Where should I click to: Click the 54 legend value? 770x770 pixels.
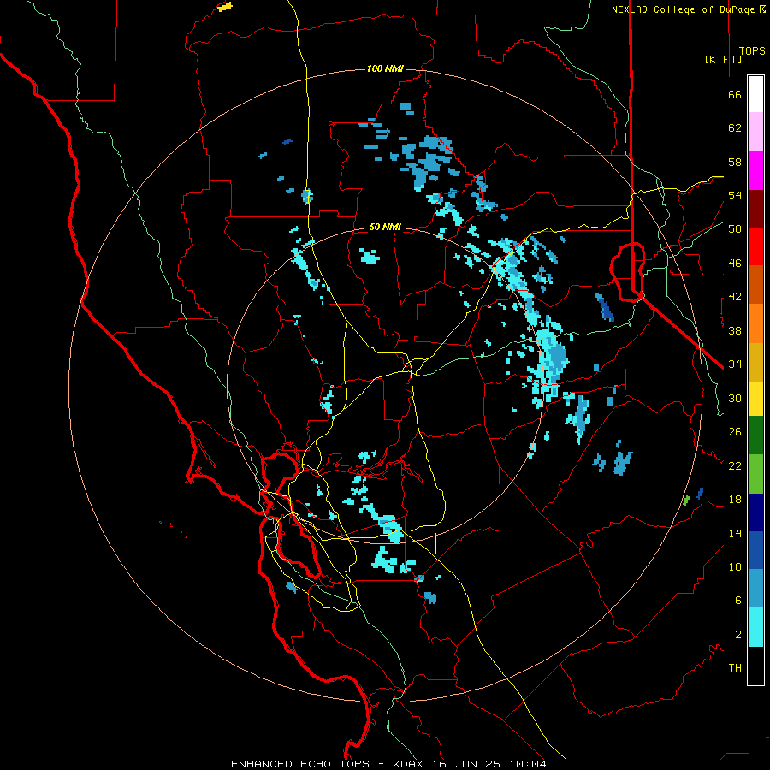735,195
